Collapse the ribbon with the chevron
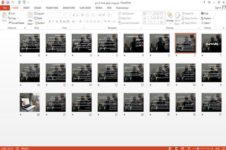226x150 pixels. 224,28
